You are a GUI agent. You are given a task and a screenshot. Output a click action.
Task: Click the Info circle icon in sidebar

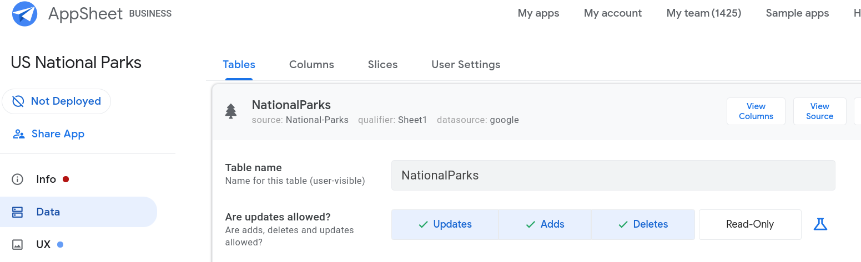coord(18,179)
